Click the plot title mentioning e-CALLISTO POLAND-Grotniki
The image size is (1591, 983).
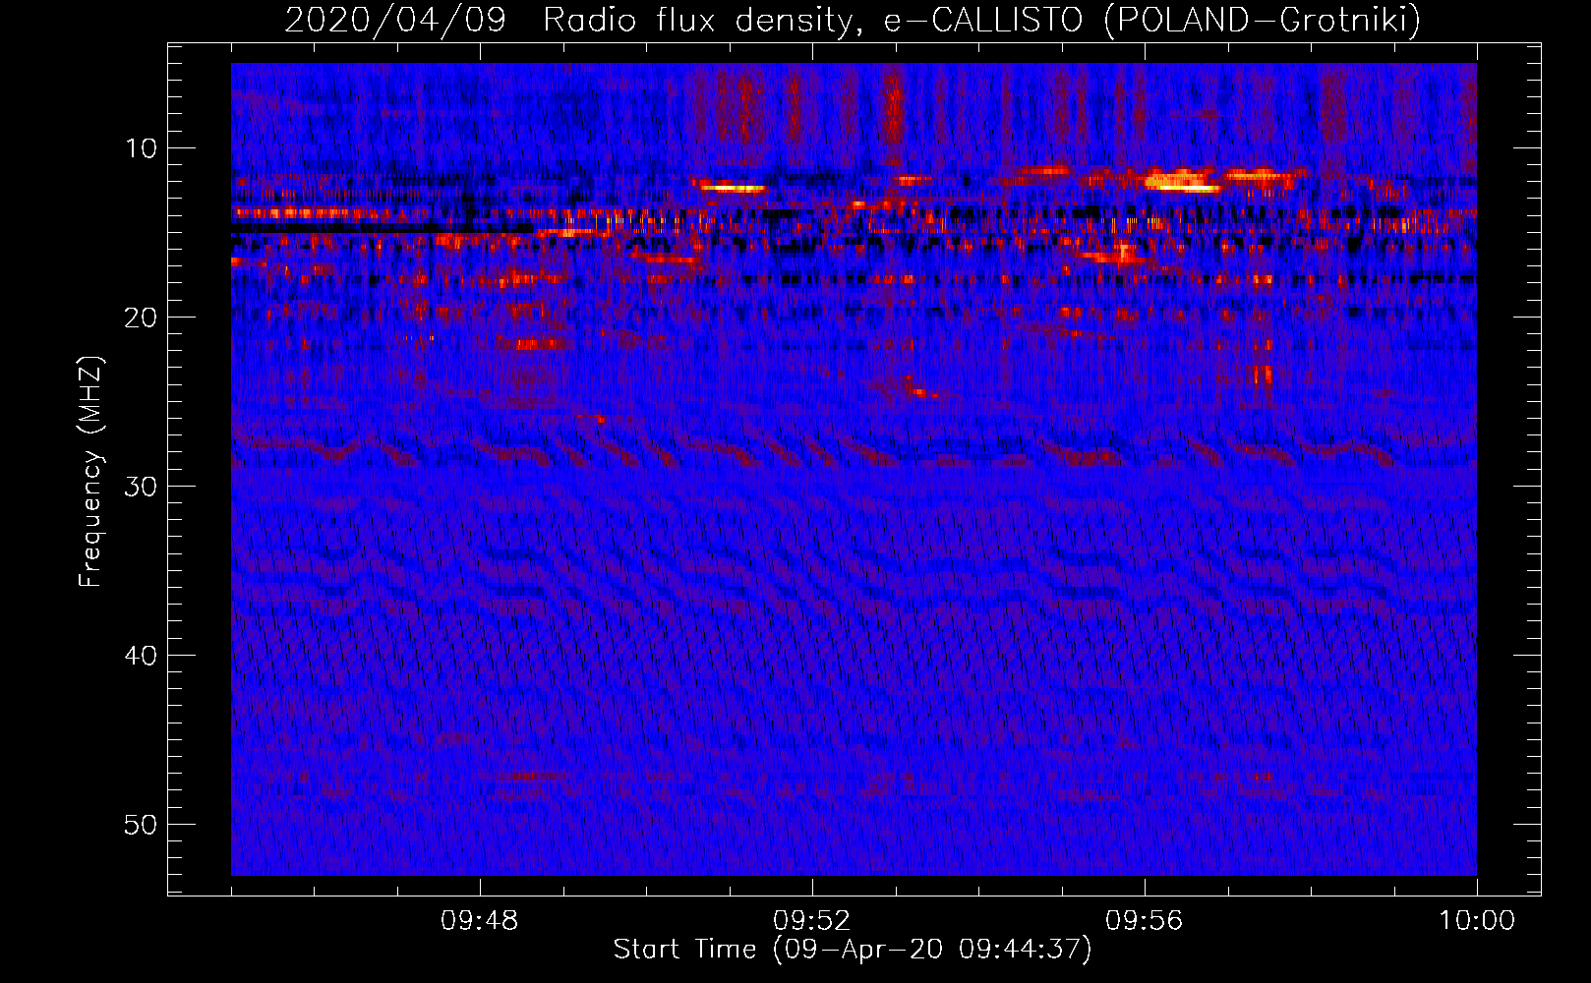pos(853,20)
